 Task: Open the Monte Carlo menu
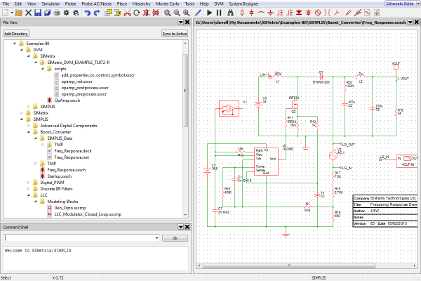[168, 4]
